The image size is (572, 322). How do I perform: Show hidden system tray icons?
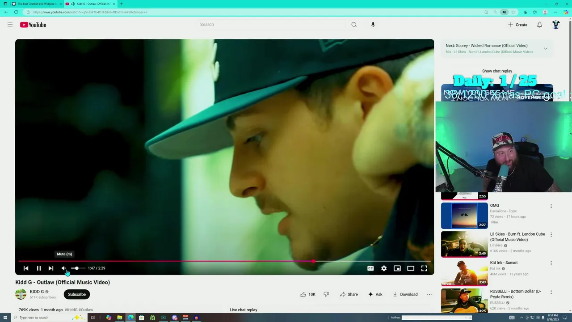pos(522,318)
